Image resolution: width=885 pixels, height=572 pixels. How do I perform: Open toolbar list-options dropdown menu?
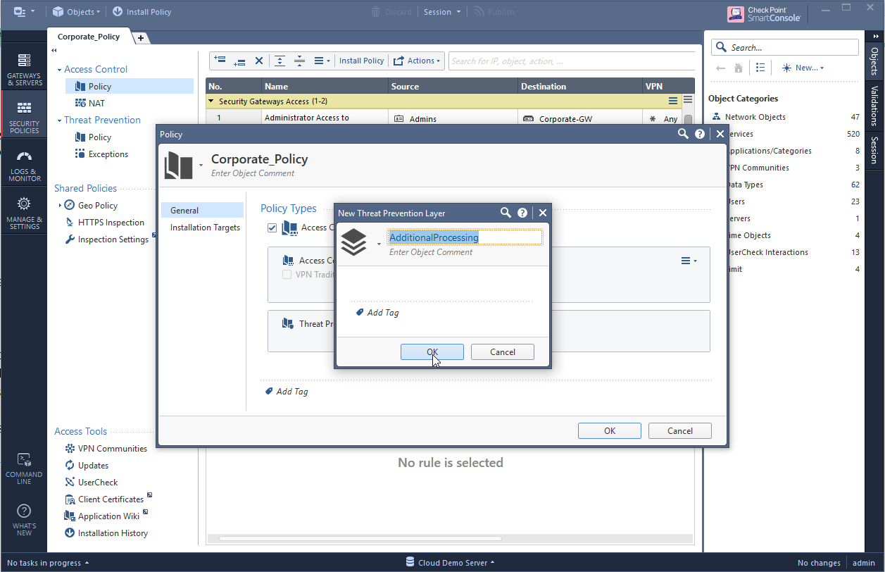322,61
